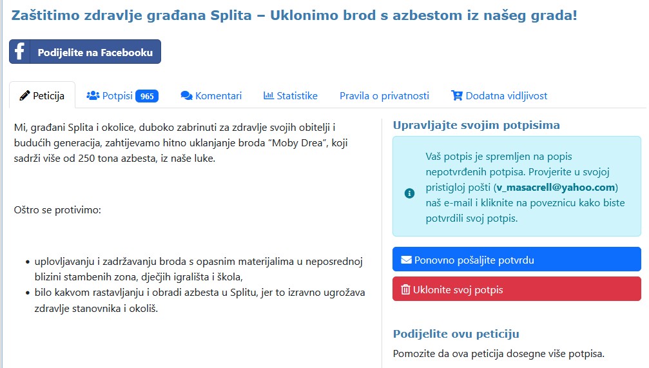
Task: Click the info circle icon in notice box
Action: point(409,193)
